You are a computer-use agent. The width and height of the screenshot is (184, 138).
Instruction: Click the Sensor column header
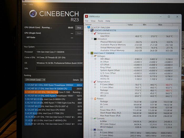pos(105,24)
